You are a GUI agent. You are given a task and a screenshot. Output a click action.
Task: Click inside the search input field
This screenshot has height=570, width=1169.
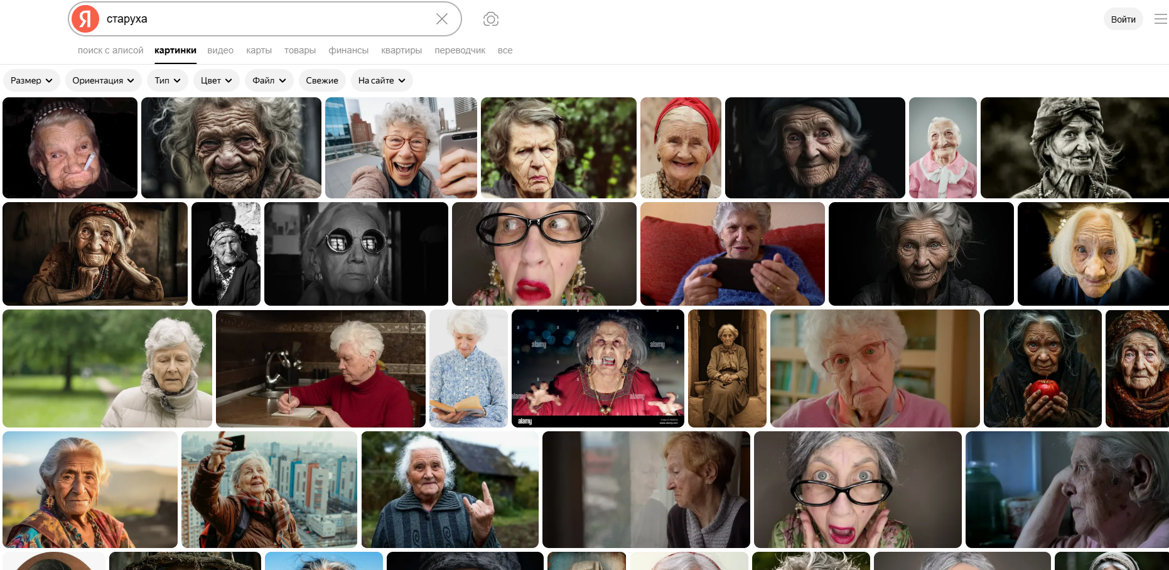(264, 19)
